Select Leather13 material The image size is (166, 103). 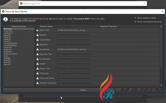pyautogui.click(x=8, y=33)
